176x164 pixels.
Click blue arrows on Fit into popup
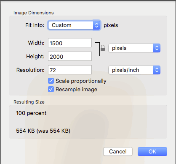(96, 25)
